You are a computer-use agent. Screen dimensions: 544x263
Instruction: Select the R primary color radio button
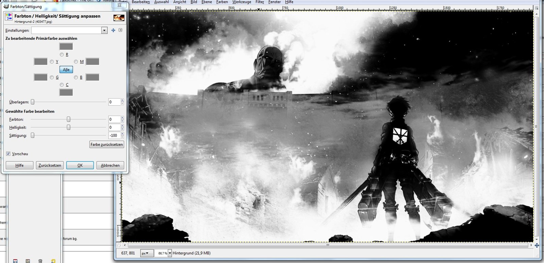[x=62, y=54]
